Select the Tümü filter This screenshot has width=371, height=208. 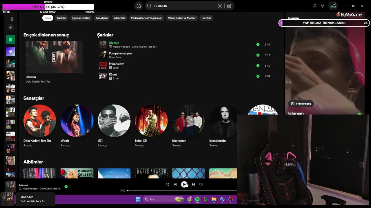[x=48, y=18]
